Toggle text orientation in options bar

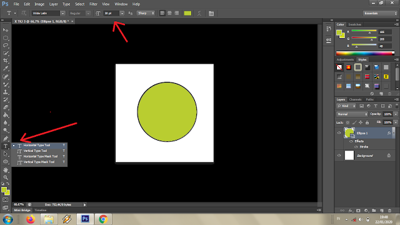pyautogui.click(x=24, y=13)
